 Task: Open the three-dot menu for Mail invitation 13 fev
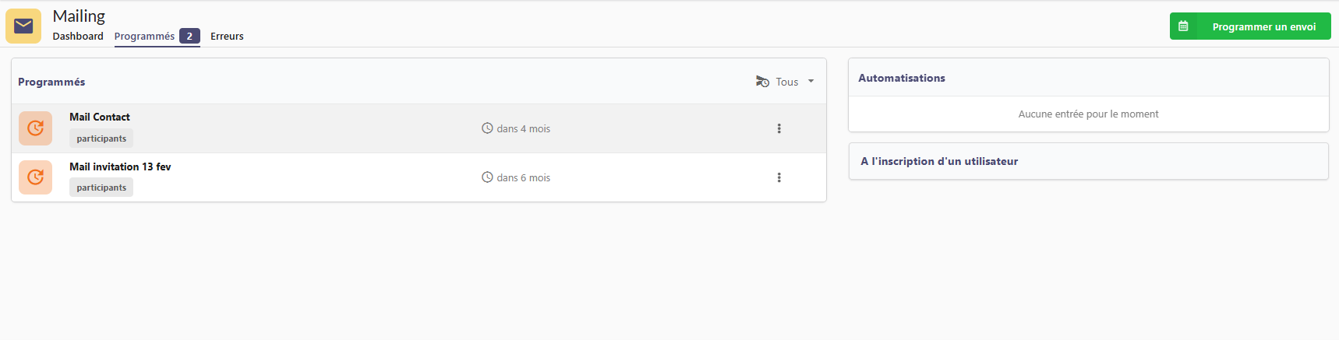coord(779,177)
